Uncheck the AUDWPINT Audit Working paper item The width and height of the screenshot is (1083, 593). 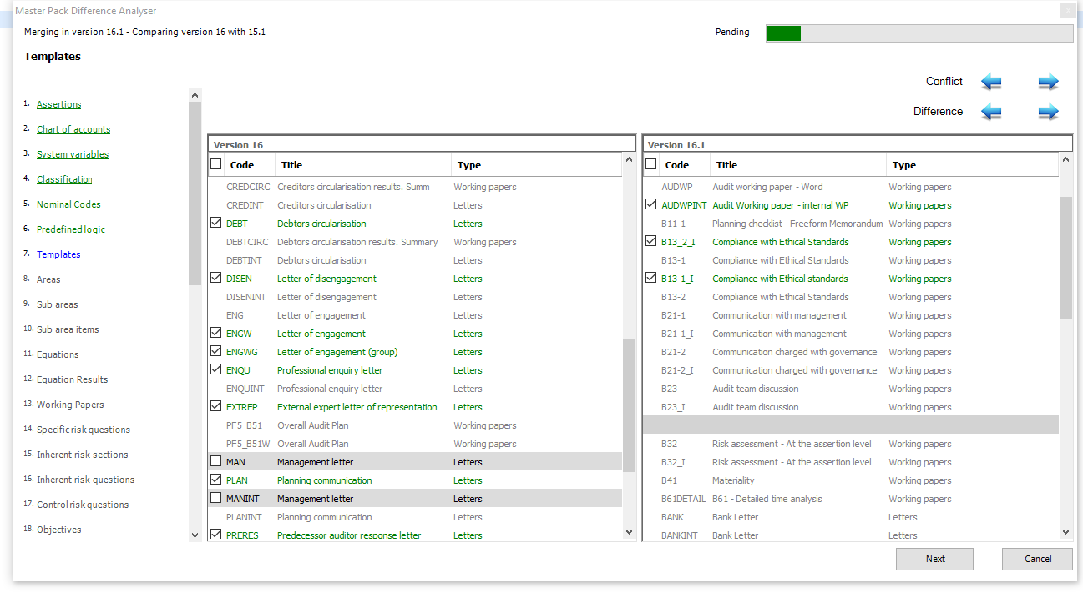tap(651, 204)
